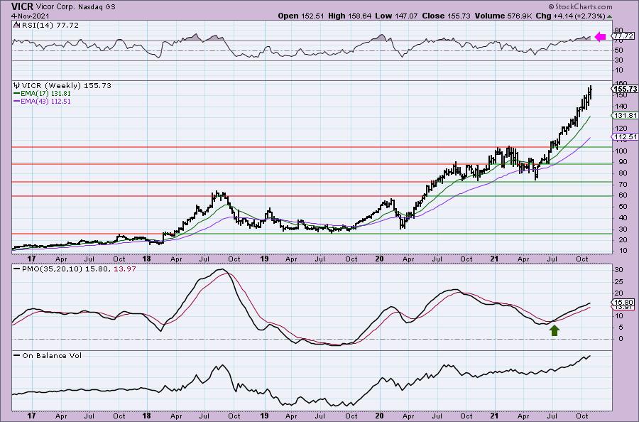
Task: Click year "21" on the price panel time axis
Action: (x=494, y=259)
